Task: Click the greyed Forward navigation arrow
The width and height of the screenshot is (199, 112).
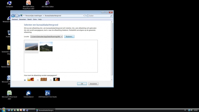Action: pyautogui.click(x=17, y=16)
